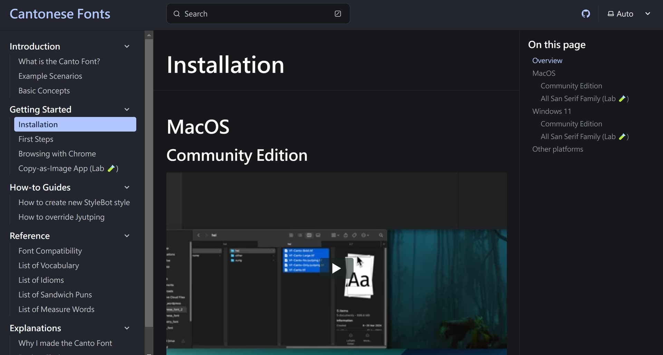Collapse the How-to Guides section

click(x=127, y=187)
